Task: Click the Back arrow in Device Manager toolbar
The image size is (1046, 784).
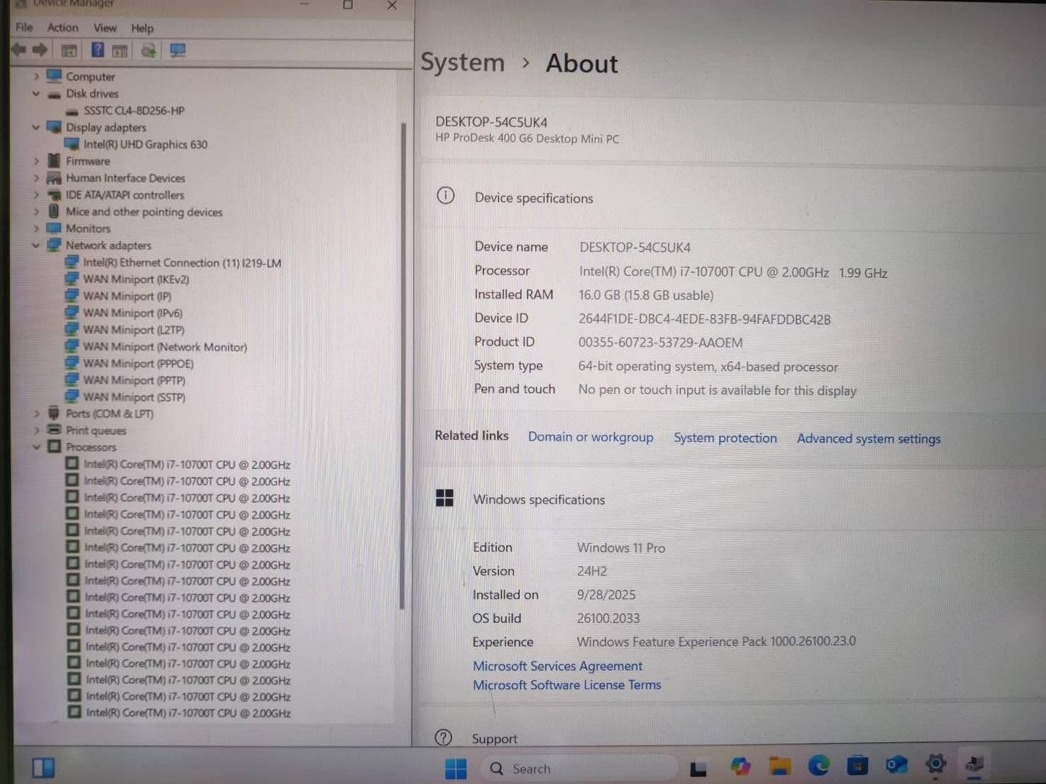Action: [x=19, y=50]
